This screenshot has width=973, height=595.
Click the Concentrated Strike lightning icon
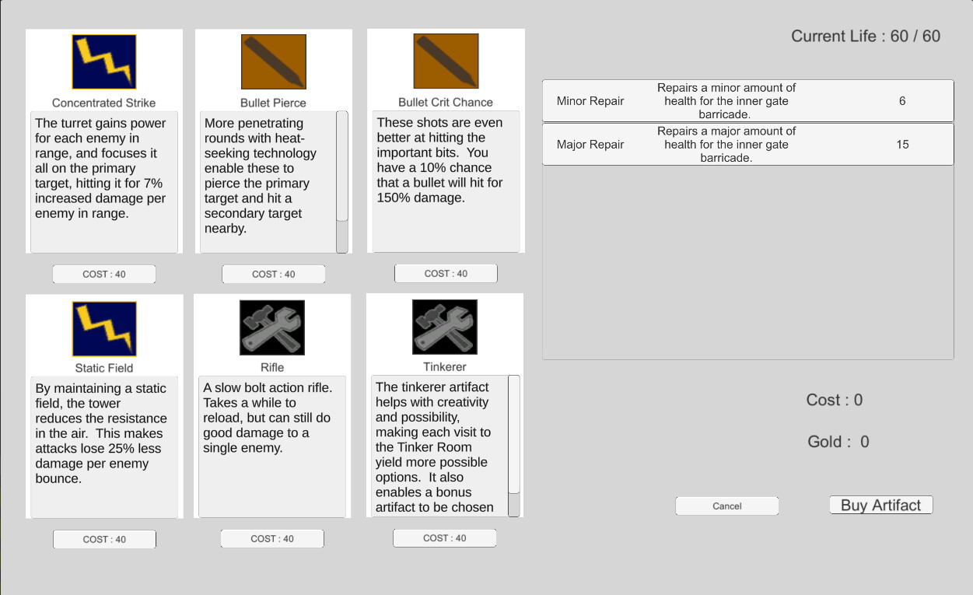[104, 61]
